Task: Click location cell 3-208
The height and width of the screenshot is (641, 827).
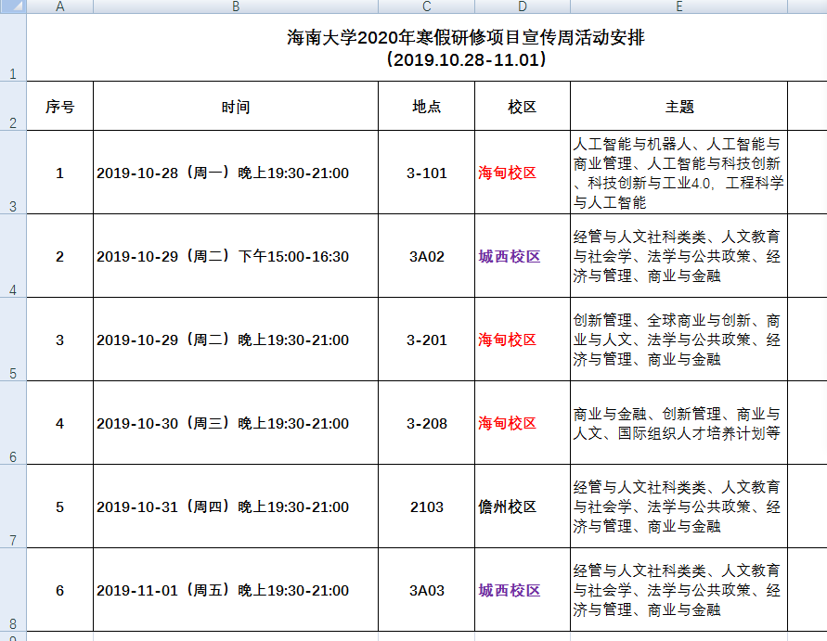Action: (427, 423)
